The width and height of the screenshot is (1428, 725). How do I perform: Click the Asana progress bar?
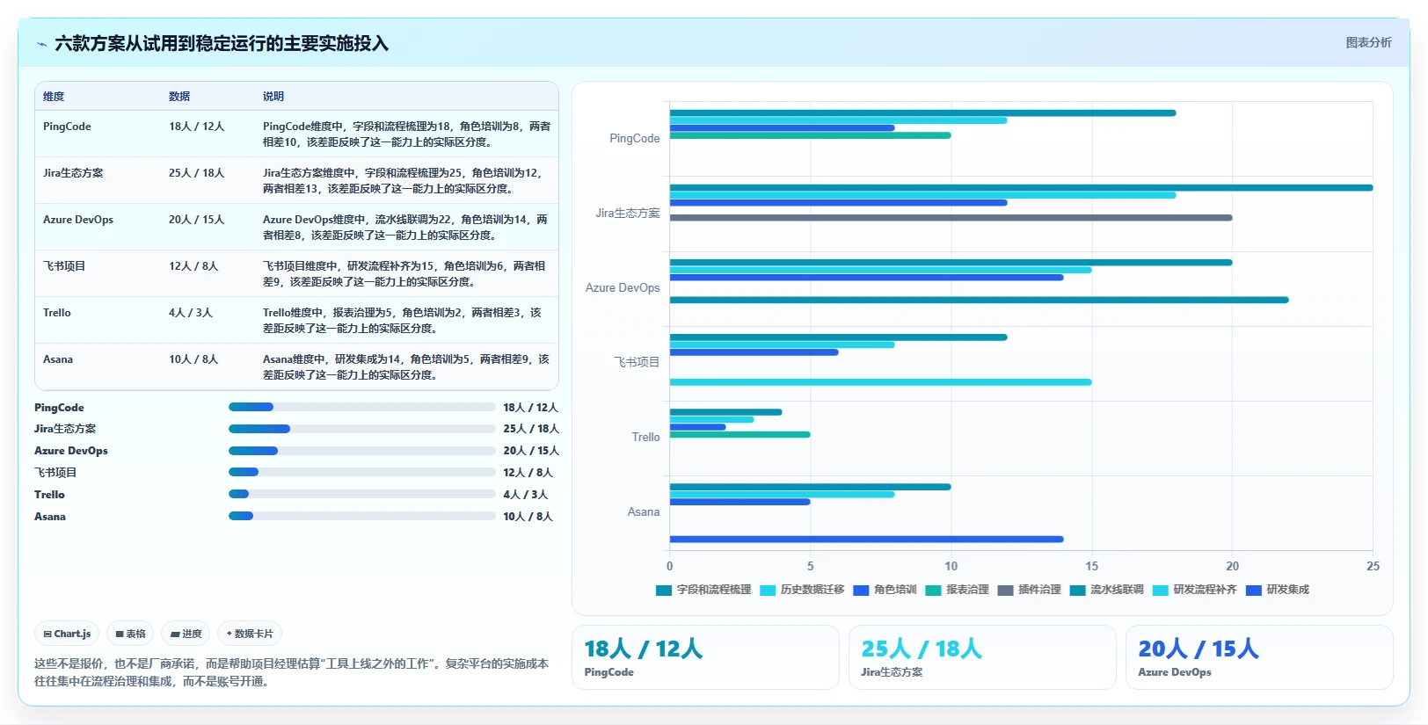point(362,516)
